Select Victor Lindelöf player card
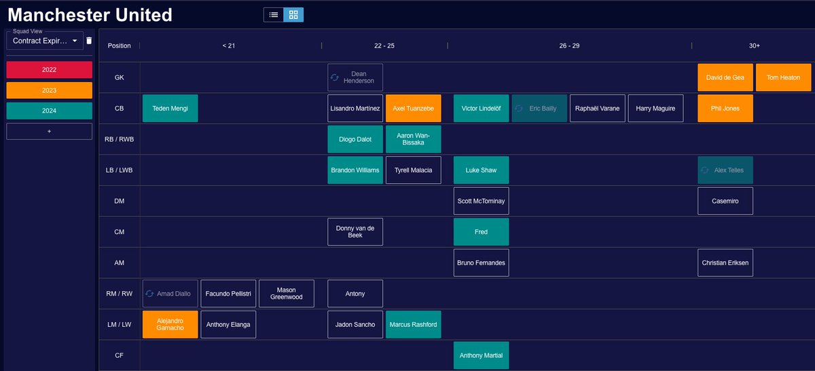The height and width of the screenshot is (371, 815). coord(481,109)
